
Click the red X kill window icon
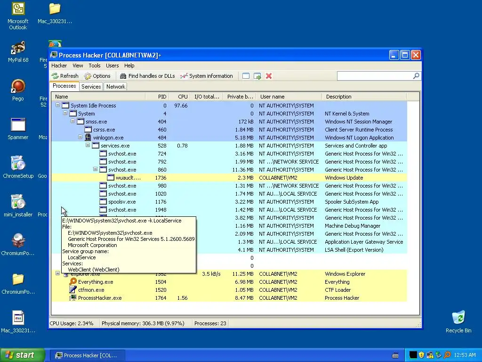pyautogui.click(x=269, y=76)
